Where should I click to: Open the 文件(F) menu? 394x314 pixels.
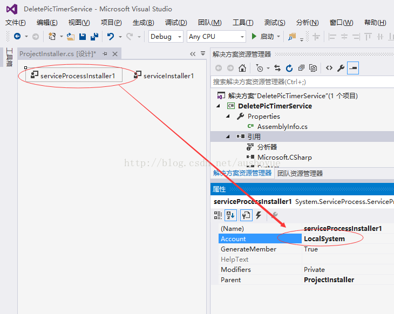[16, 23]
